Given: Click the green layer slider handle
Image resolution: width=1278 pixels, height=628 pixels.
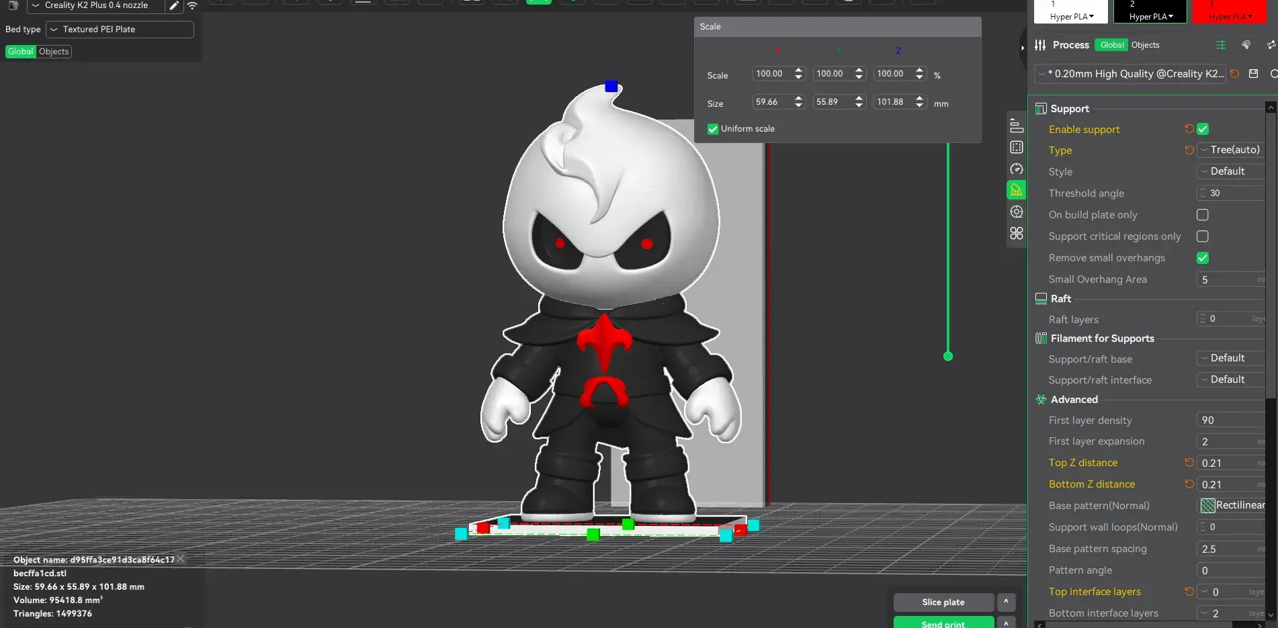Looking at the screenshot, I should [948, 356].
